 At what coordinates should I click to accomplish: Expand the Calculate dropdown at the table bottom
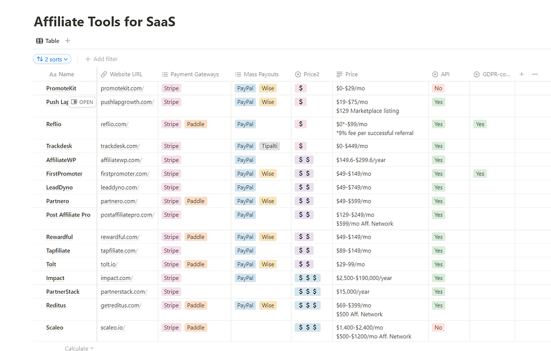79,348
